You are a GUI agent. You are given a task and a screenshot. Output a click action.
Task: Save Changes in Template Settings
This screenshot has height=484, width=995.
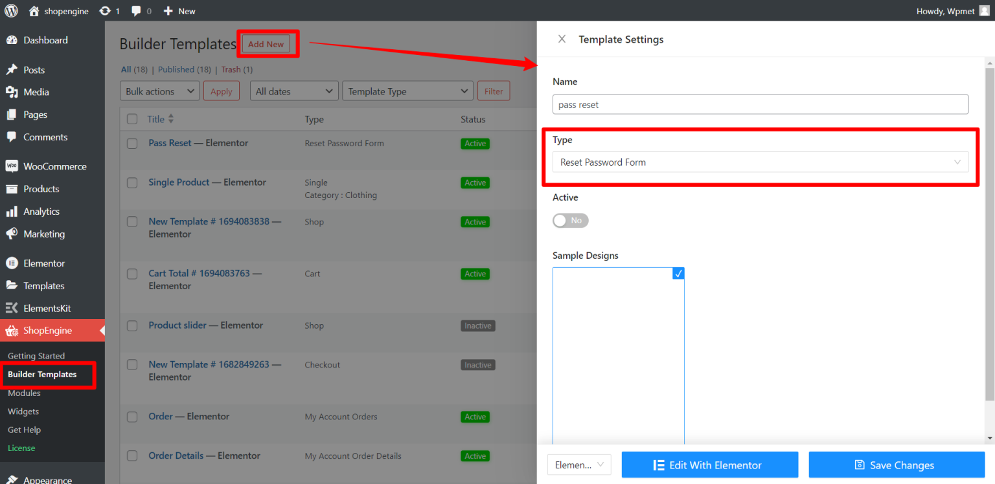tap(896, 465)
